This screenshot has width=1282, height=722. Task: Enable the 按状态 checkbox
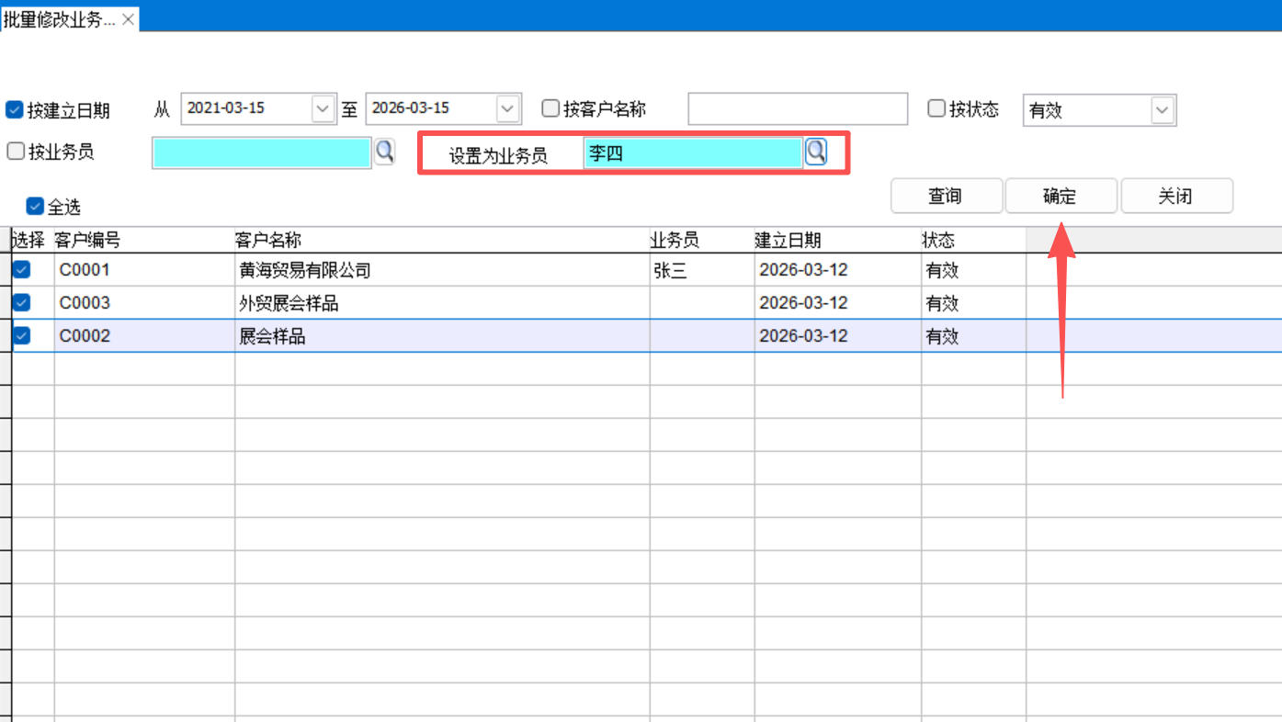tap(936, 109)
